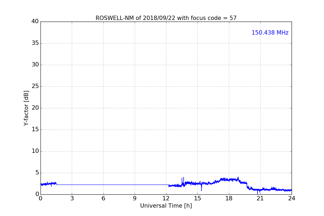Click y-axis tick label 25
The height and width of the screenshot is (216, 324).
[35, 86]
